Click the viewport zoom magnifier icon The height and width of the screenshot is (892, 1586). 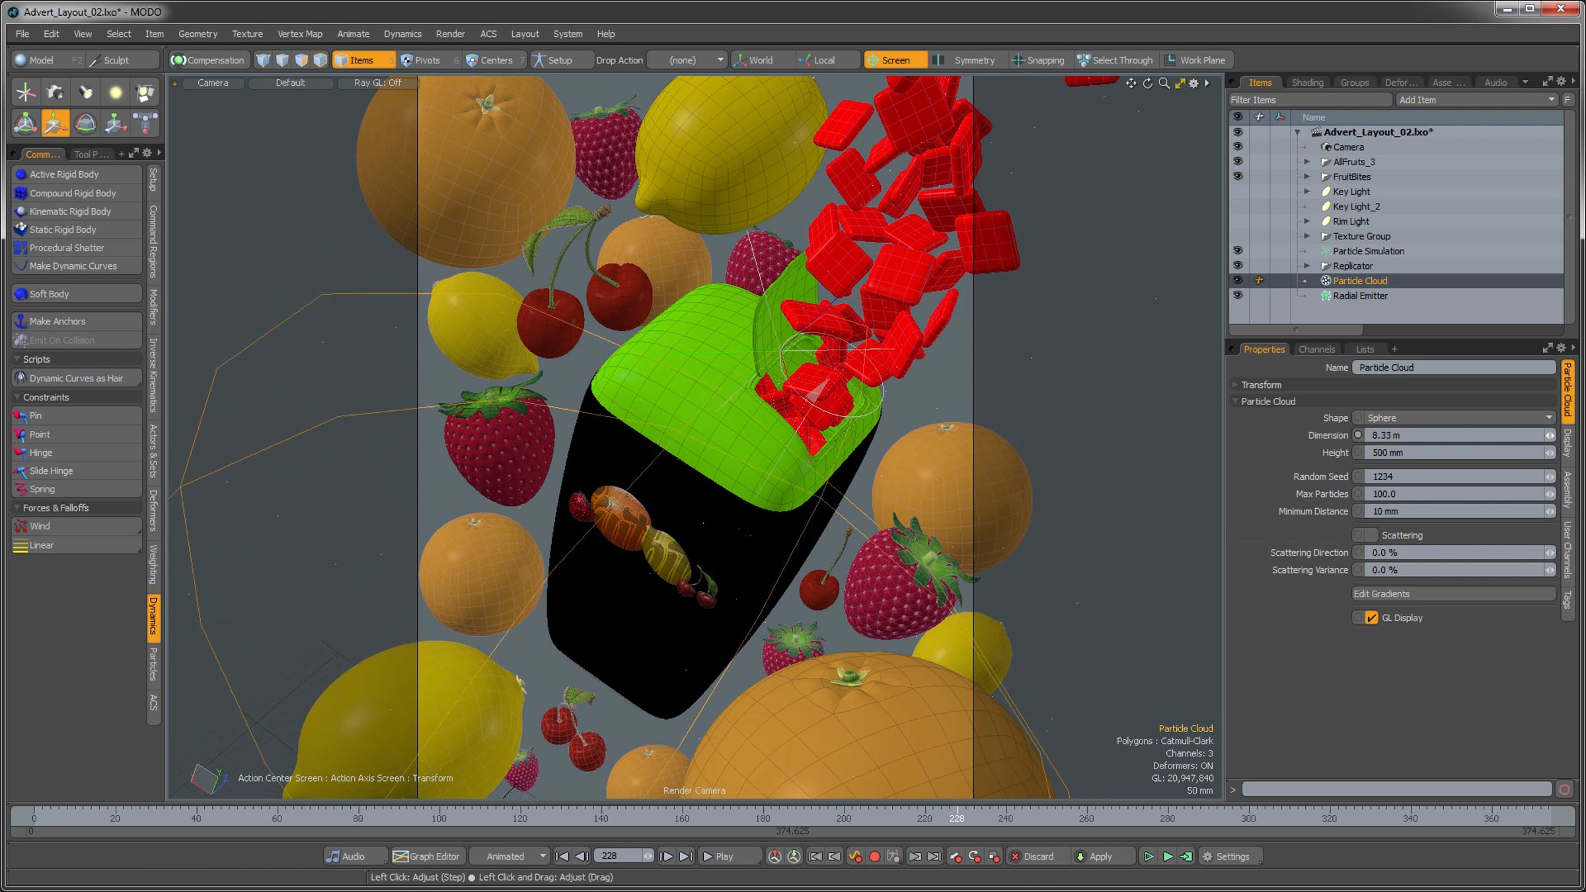(x=1164, y=83)
